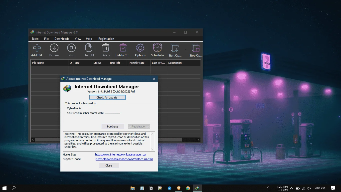Open Telegram from the taskbar

(170, 188)
